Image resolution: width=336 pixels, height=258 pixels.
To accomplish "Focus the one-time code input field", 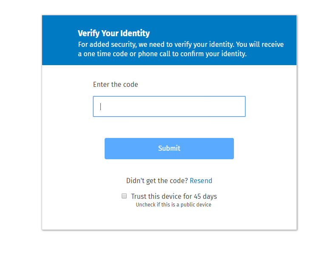I will coord(169,106).
